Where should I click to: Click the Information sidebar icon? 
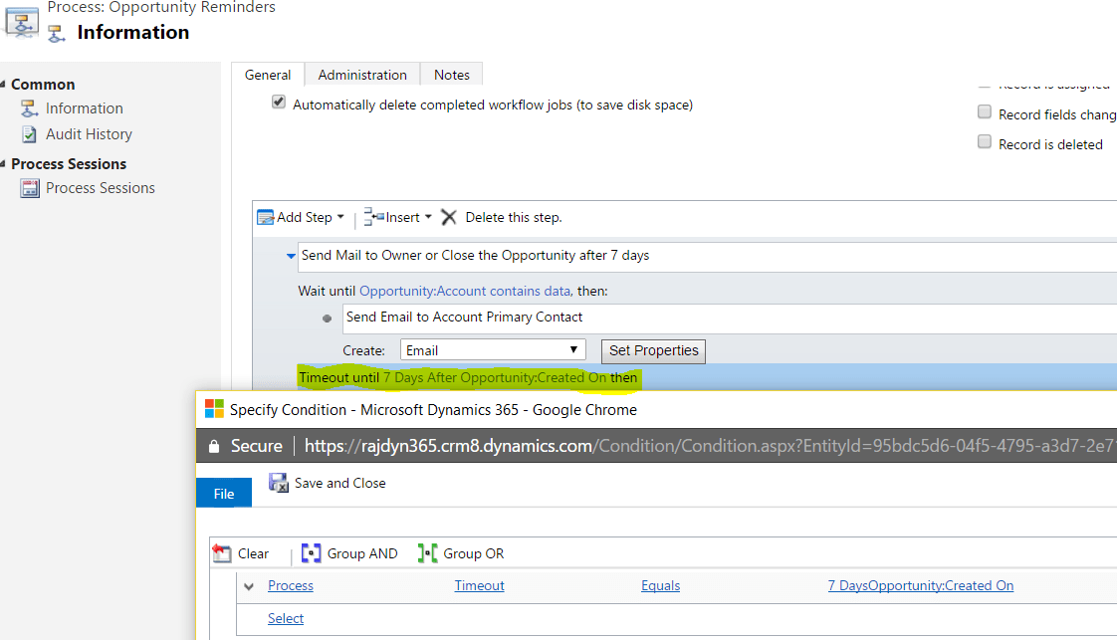pos(29,108)
